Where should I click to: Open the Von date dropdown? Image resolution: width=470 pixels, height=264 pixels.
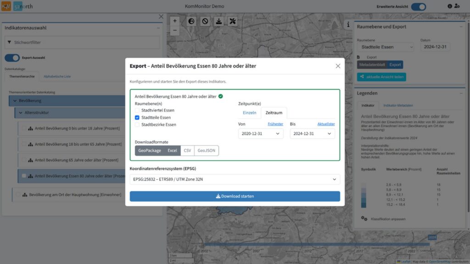pyautogui.click(x=261, y=133)
